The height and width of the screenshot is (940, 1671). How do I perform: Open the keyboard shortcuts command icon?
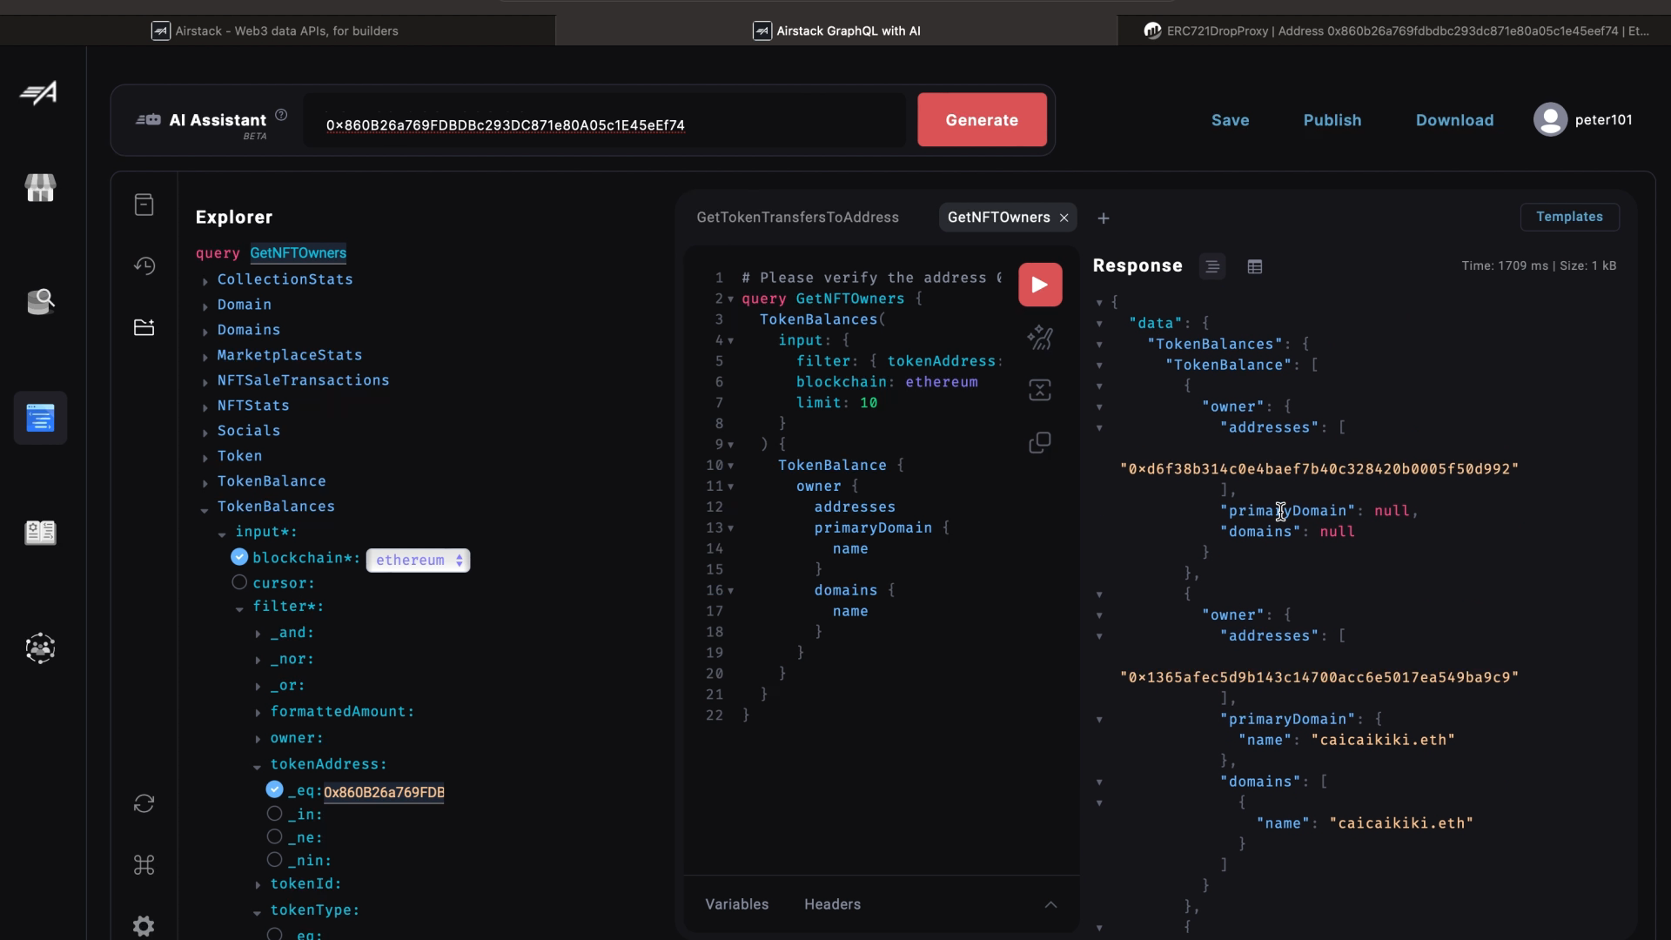[144, 864]
